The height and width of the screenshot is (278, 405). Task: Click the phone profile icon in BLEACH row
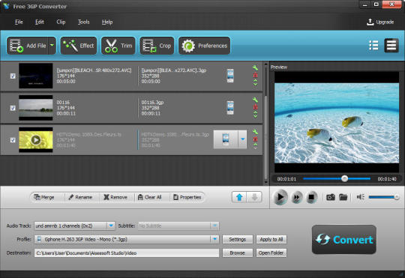[230, 76]
